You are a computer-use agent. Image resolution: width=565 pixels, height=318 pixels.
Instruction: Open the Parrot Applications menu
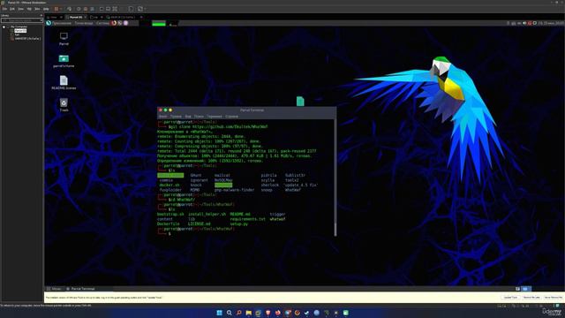(x=62, y=23)
